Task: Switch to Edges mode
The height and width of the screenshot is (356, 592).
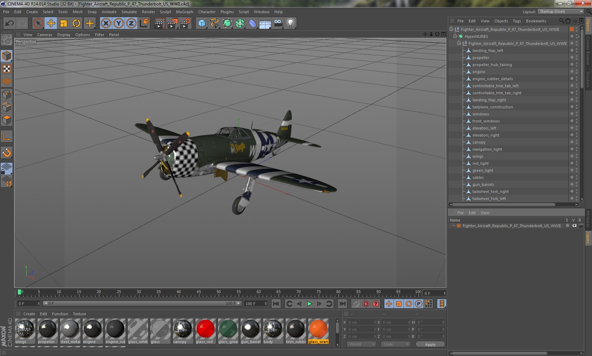Action: click(x=7, y=107)
